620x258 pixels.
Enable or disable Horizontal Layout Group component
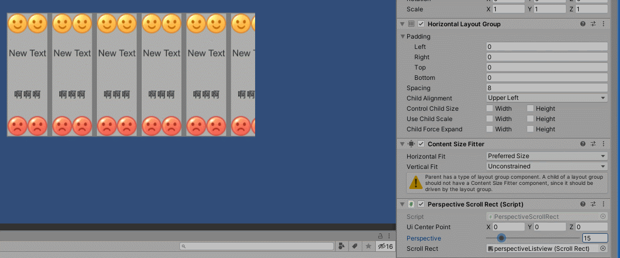421,24
